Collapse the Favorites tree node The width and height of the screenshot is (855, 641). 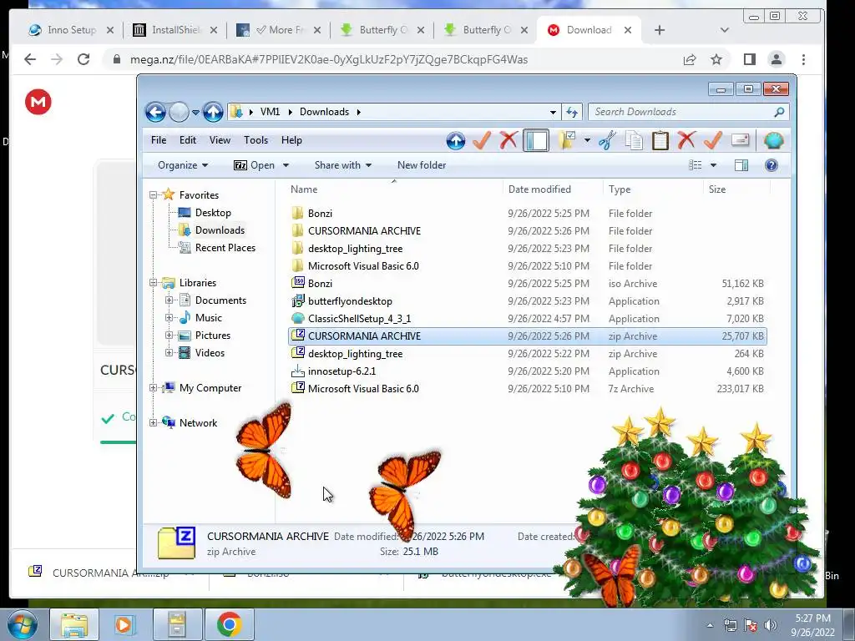click(154, 195)
